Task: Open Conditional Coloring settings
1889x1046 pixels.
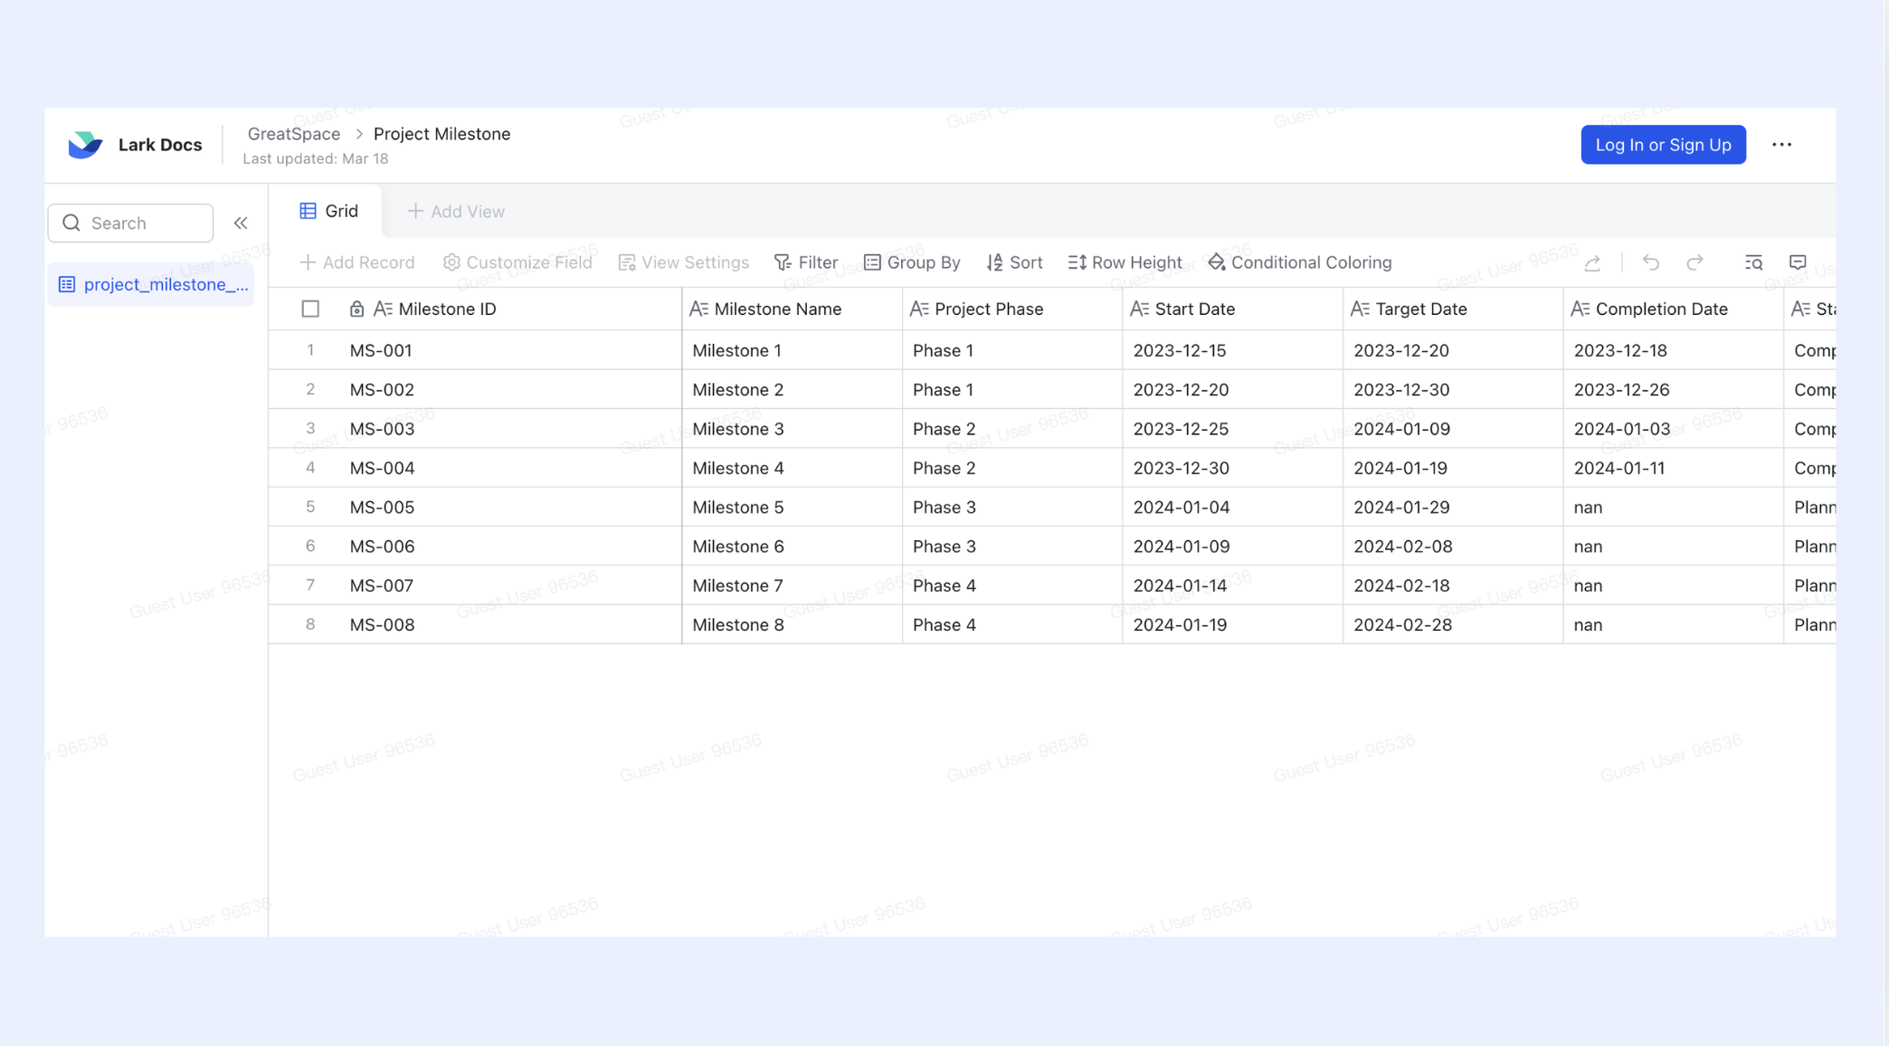Action: coord(1299,262)
